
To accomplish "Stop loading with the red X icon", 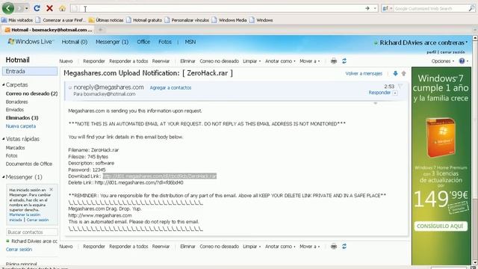I will point(49,8).
